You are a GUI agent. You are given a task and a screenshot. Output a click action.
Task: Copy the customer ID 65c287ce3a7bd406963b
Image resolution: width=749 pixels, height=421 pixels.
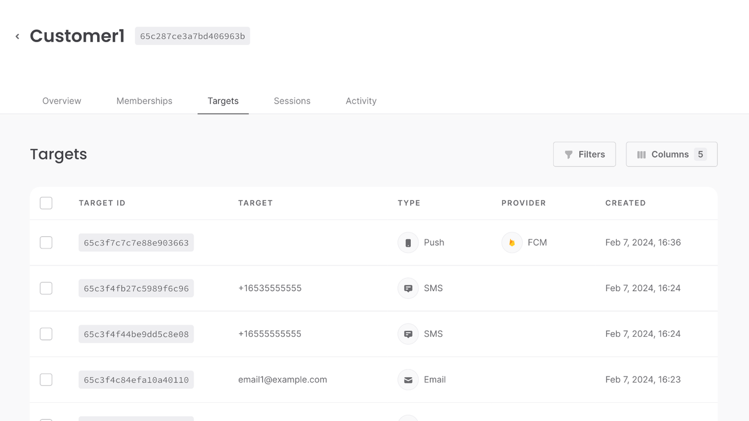pos(193,36)
